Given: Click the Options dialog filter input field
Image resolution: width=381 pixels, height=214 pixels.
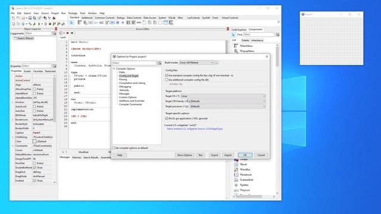Looking at the screenshot, I should [135, 63].
